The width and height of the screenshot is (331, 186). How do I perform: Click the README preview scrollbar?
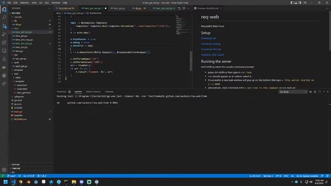pos(330,31)
